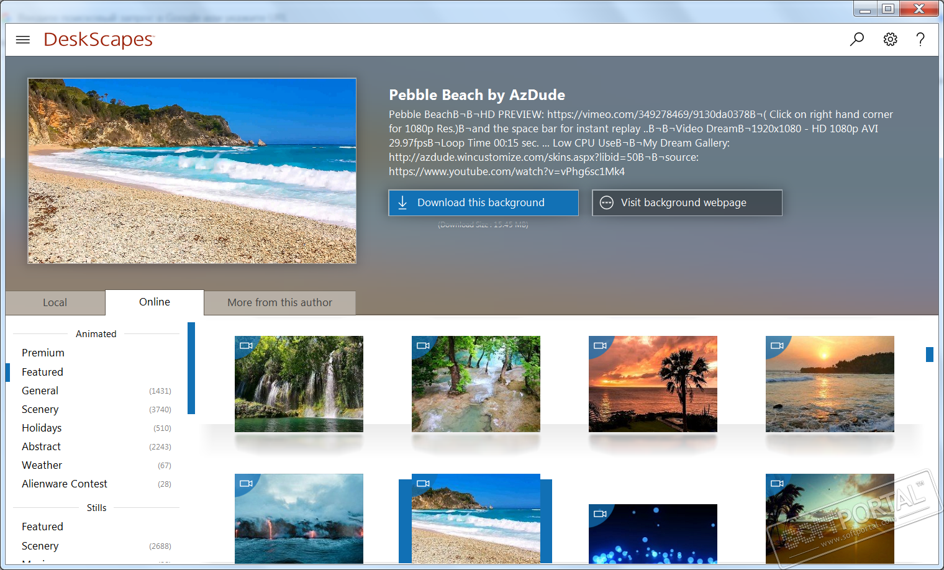This screenshot has height=570, width=944.
Task: Switch to the Local tab
Action: tap(55, 302)
